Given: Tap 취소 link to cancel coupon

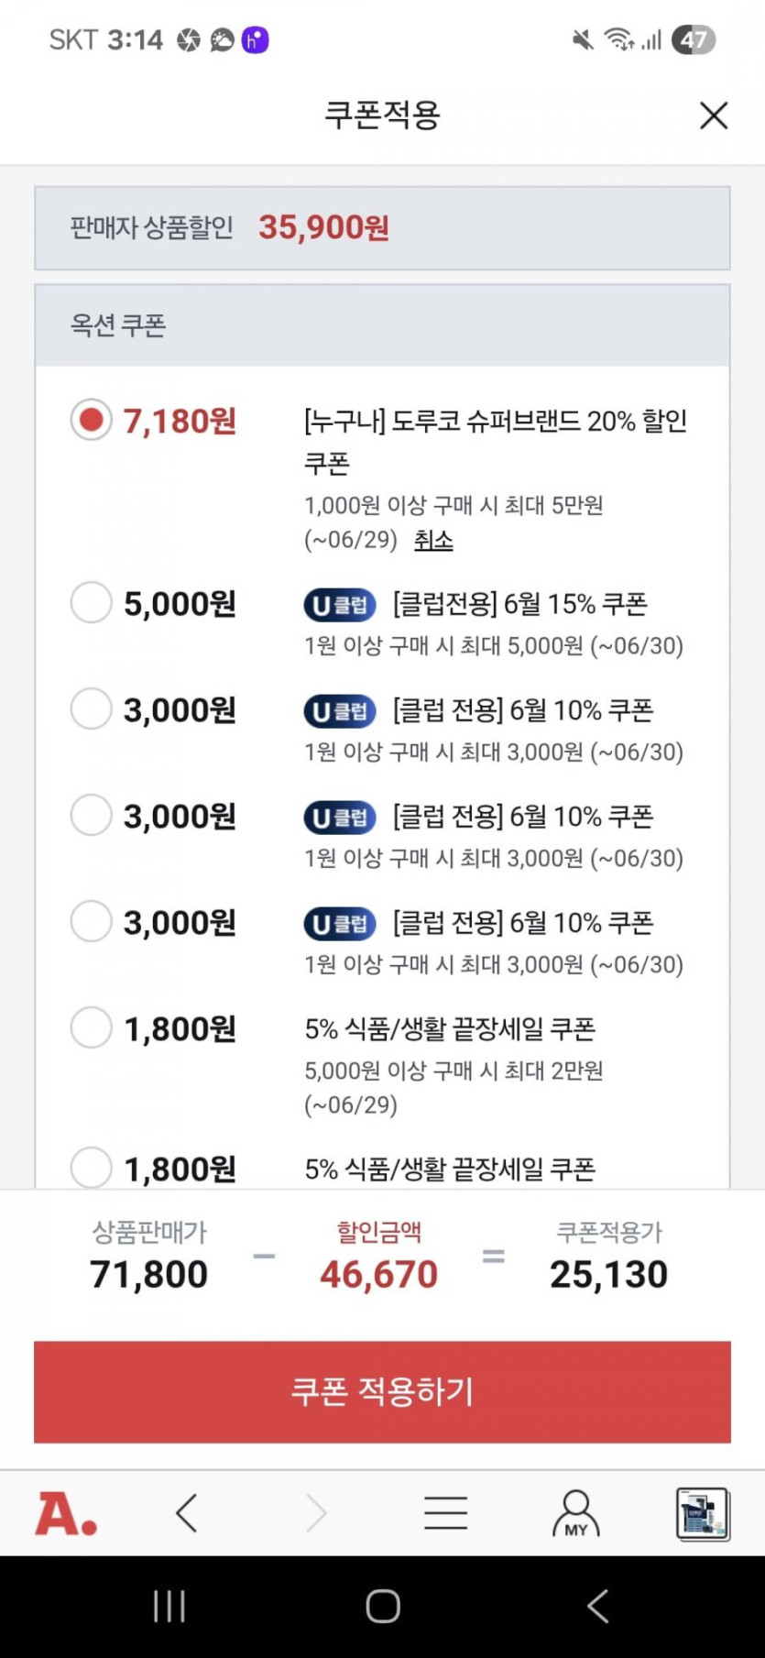Looking at the screenshot, I should click(x=433, y=540).
